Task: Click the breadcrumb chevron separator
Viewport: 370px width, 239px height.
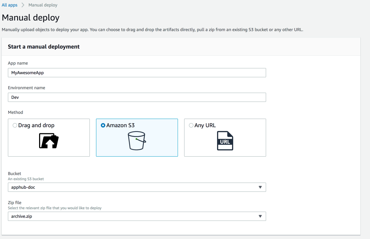Action: pos(23,5)
